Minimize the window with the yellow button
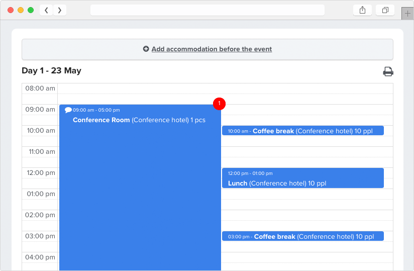Screen dimensions: 414x271 pyautogui.click(x=21, y=10)
